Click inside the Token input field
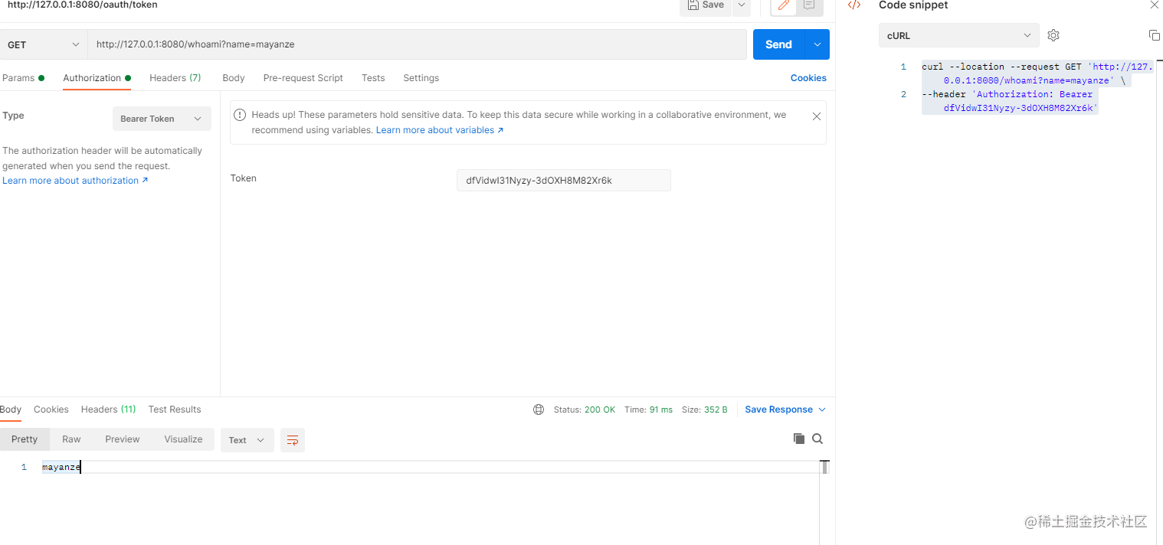Viewport: 1163px width, 545px height. click(563, 180)
